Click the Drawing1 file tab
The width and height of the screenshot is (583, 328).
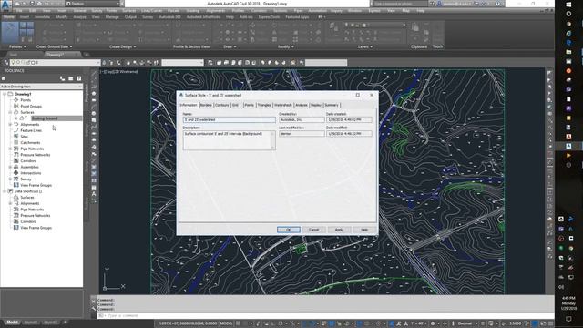pyautogui.click(x=55, y=55)
